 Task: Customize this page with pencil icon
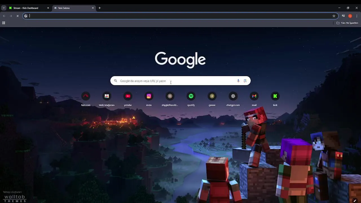point(355,201)
